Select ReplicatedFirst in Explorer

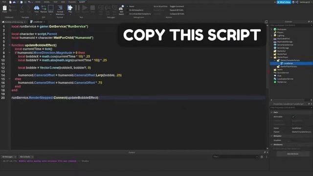(283, 39)
